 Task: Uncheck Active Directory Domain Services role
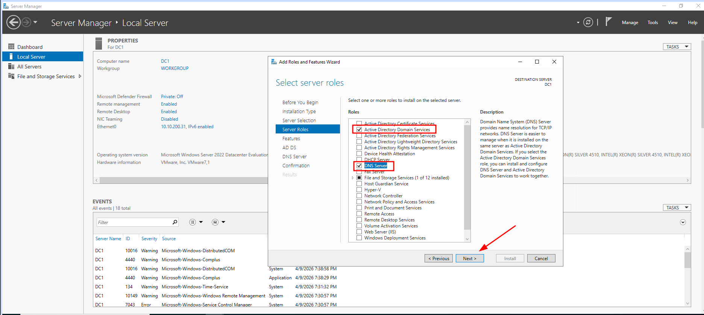pos(359,130)
